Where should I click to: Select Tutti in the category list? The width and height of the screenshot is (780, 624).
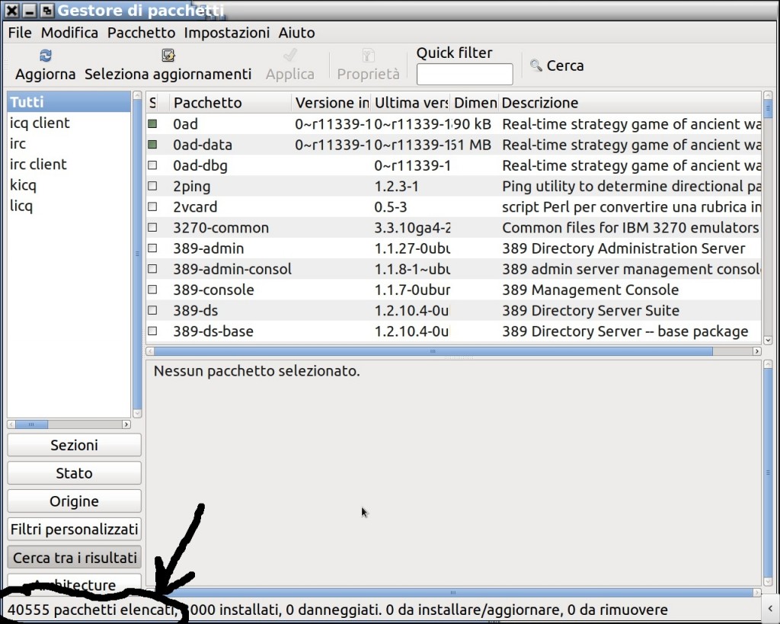click(x=69, y=102)
